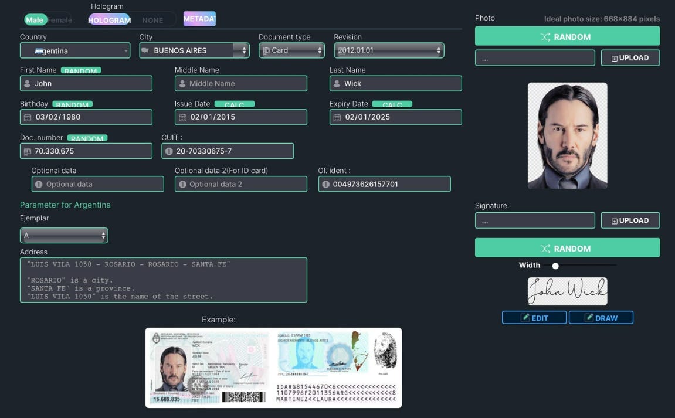Click the photo file path field
Viewport: 675px width, 418px height.
pyautogui.click(x=535, y=57)
